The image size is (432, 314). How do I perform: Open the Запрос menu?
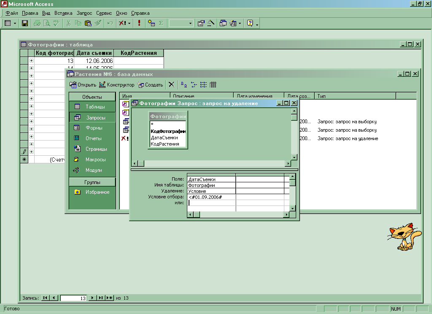(x=84, y=13)
